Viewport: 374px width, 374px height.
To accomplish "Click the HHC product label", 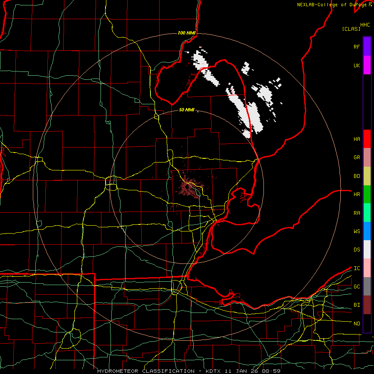I will (x=365, y=25).
